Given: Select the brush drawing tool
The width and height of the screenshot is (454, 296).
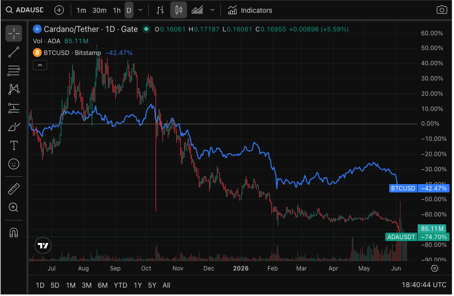Looking at the screenshot, I should tap(14, 127).
